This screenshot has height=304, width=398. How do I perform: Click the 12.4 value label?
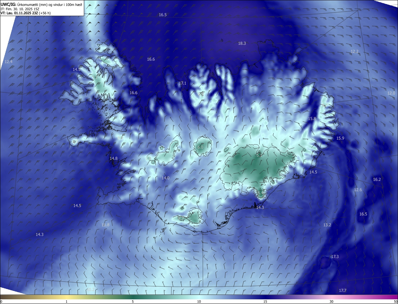coord(8,62)
